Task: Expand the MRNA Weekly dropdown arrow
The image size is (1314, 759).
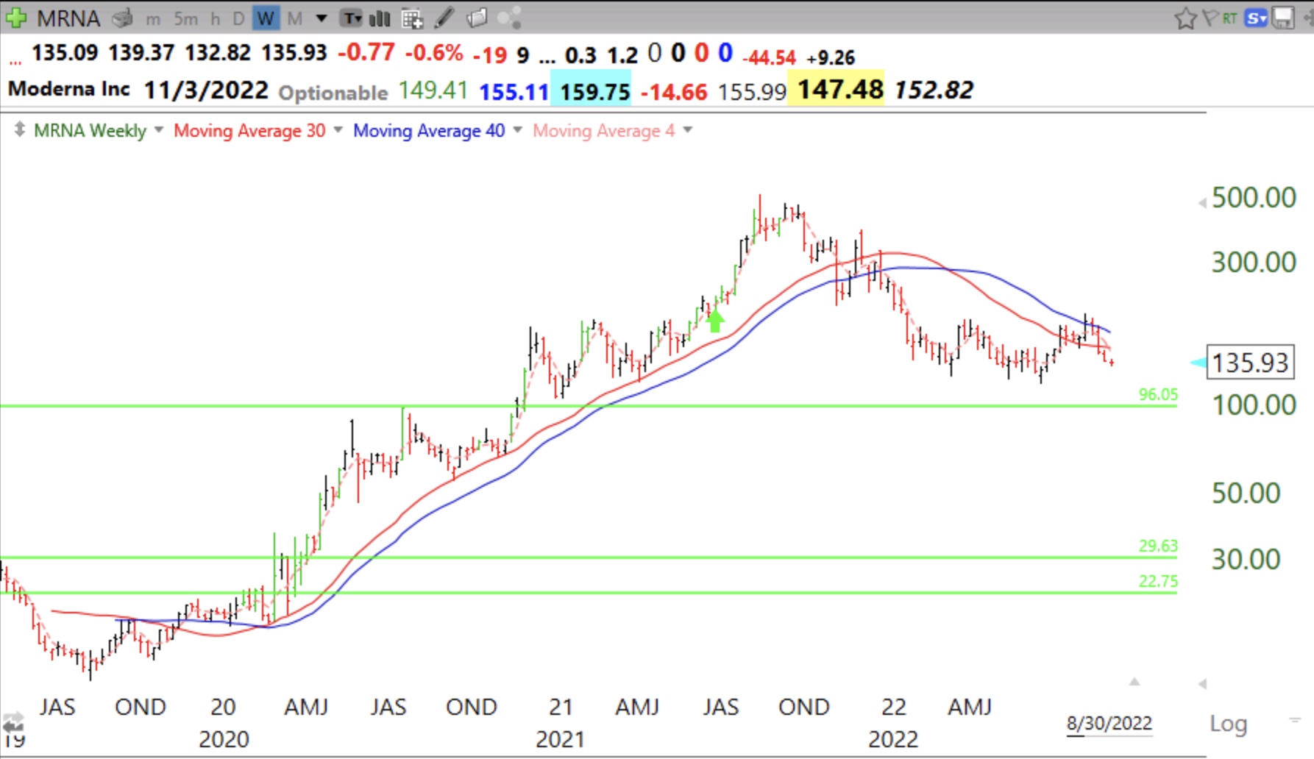Action: (158, 130)
